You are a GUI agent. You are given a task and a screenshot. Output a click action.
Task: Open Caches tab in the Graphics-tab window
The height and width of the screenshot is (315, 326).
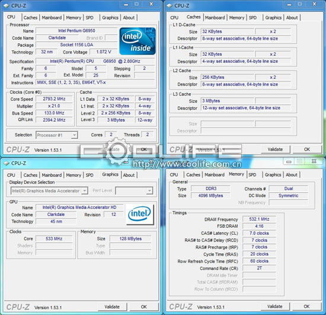[30, 175]
